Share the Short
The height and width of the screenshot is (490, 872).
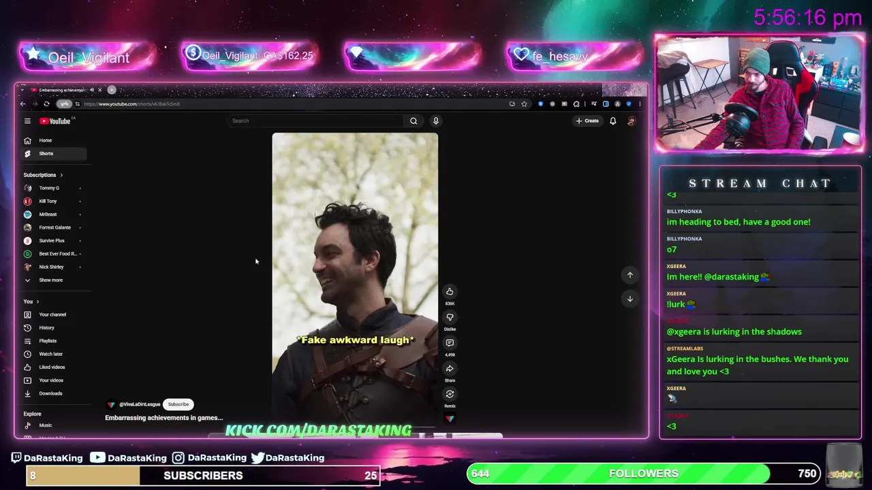(x=450, y=369)
